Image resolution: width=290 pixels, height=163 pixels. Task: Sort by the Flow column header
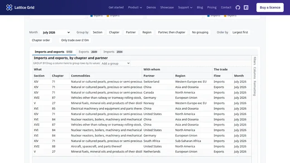tap(222, 76)
